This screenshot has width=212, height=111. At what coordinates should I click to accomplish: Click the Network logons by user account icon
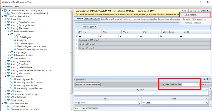[x=15, y=46]
